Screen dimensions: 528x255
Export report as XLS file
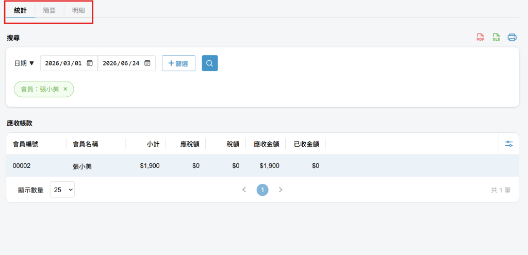[496, 37]
